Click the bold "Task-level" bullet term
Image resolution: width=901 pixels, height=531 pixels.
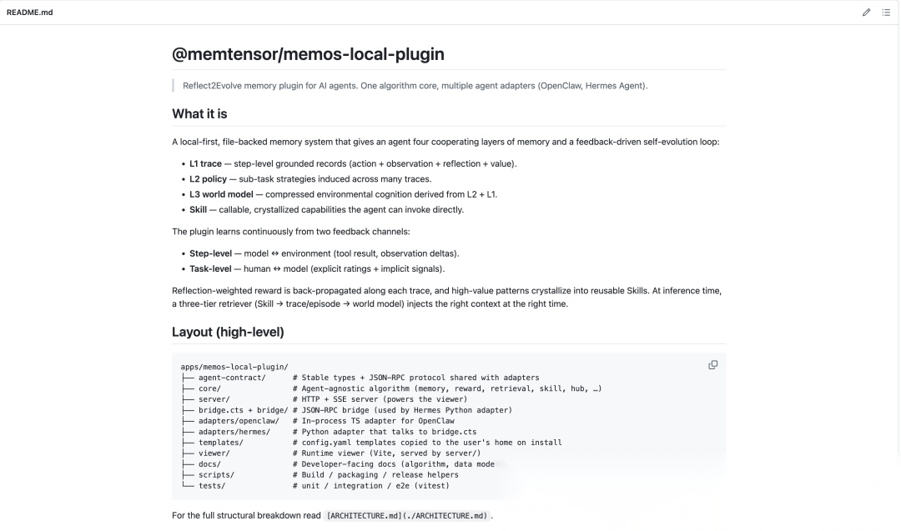pos(210,268)
